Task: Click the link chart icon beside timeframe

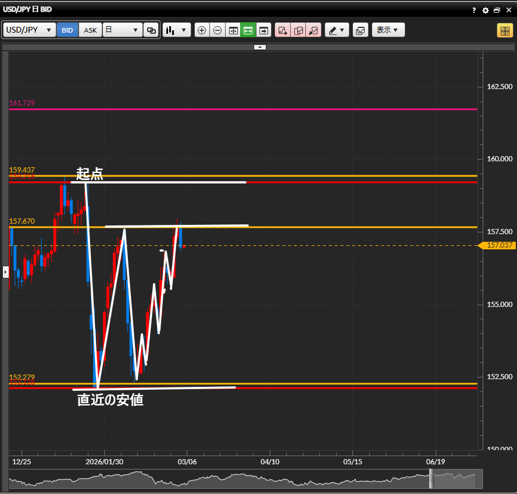Action: [x=151, y=30]
